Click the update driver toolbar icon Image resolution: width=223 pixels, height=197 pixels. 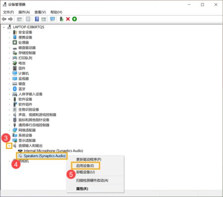[x=61, y=19]
